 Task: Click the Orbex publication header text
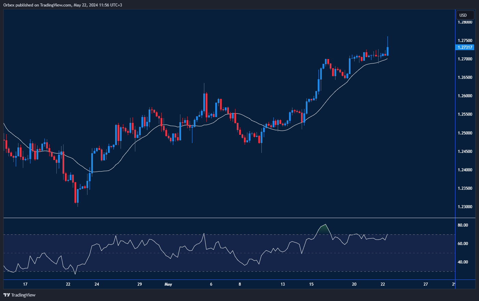pyautogui.click(x=61, y=5)
